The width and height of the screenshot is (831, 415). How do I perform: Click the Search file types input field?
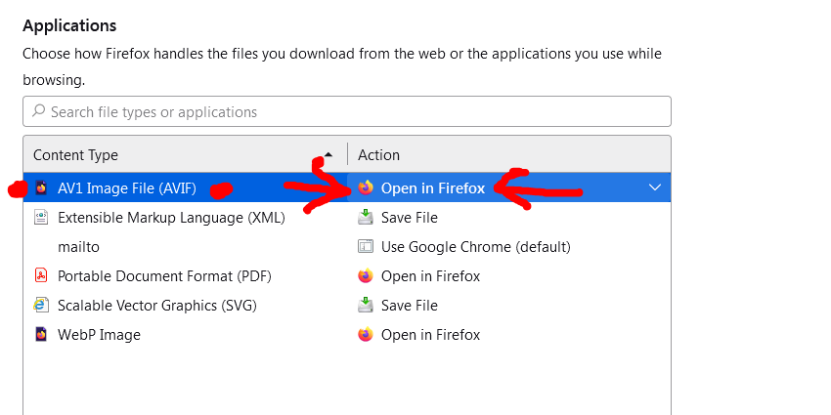pyautogui.click(x=347, y=111)
